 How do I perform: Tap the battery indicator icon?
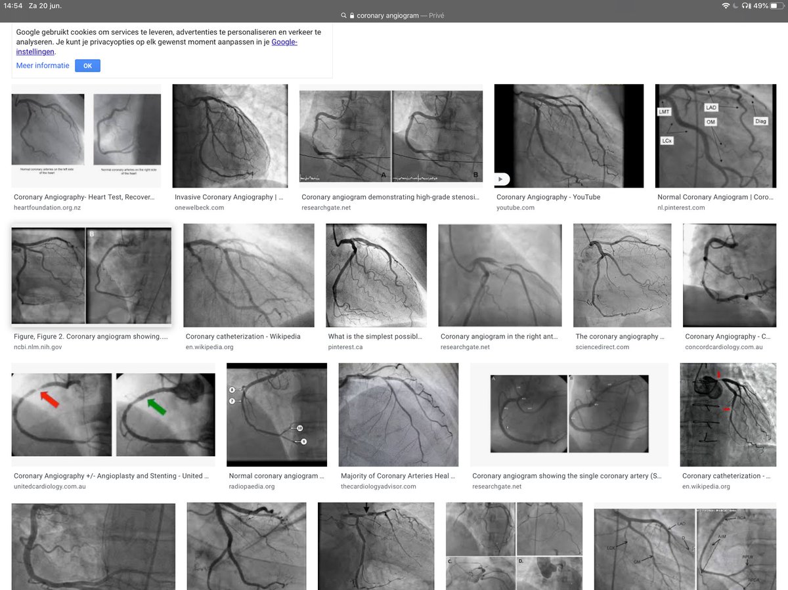click(x=777, y=6)
